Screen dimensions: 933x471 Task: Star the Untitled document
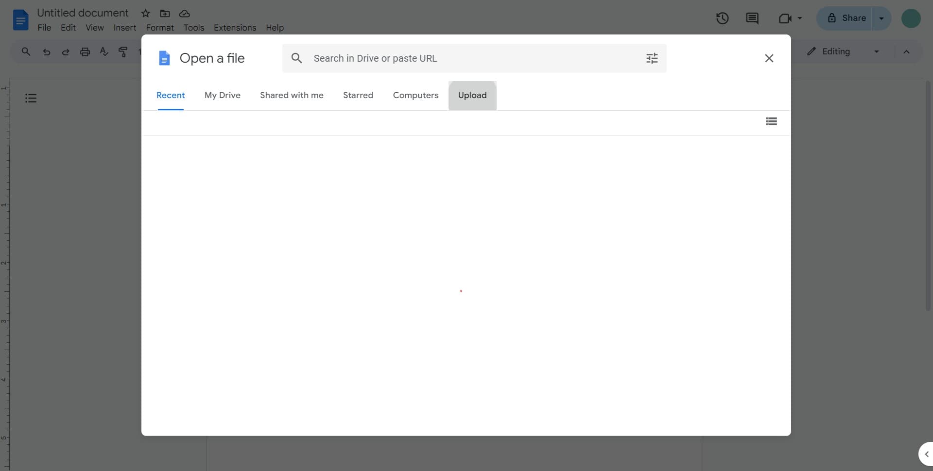[x=145, y=13]
